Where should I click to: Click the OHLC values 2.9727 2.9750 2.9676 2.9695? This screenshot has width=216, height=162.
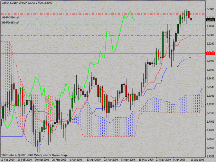click(36, 3)
